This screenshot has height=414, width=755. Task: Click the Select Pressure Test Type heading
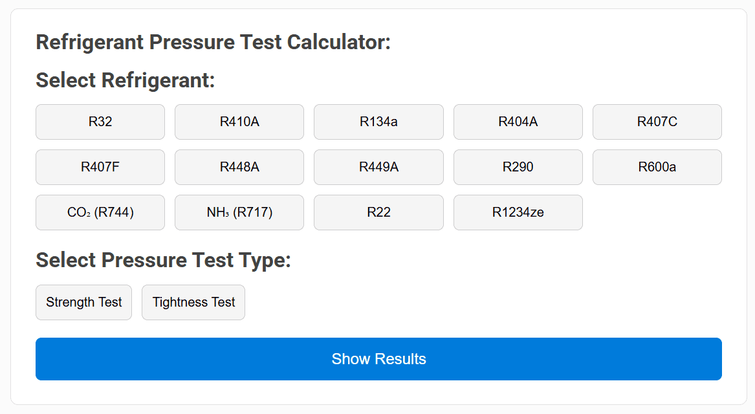[164, 260]
